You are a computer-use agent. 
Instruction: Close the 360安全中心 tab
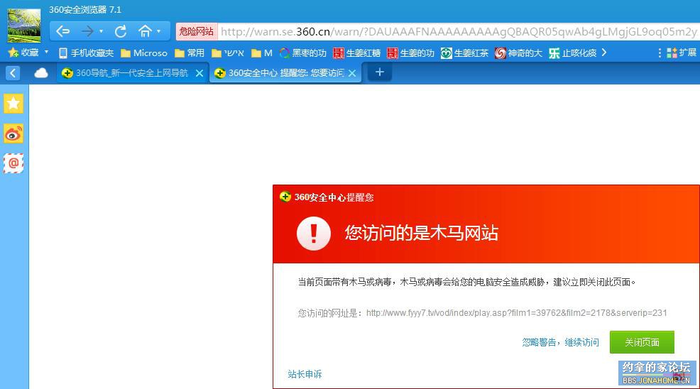352,73
